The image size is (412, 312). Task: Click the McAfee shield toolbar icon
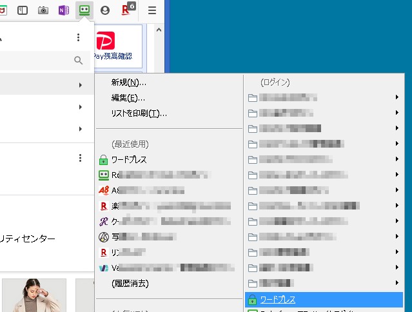pyautogui.click(x=3, y=10)
